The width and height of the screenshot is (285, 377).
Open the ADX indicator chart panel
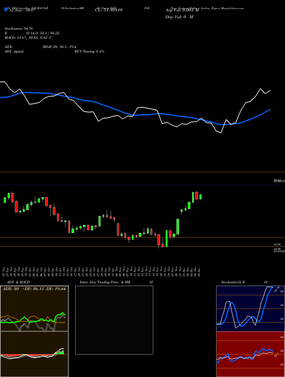coord(34,308)
